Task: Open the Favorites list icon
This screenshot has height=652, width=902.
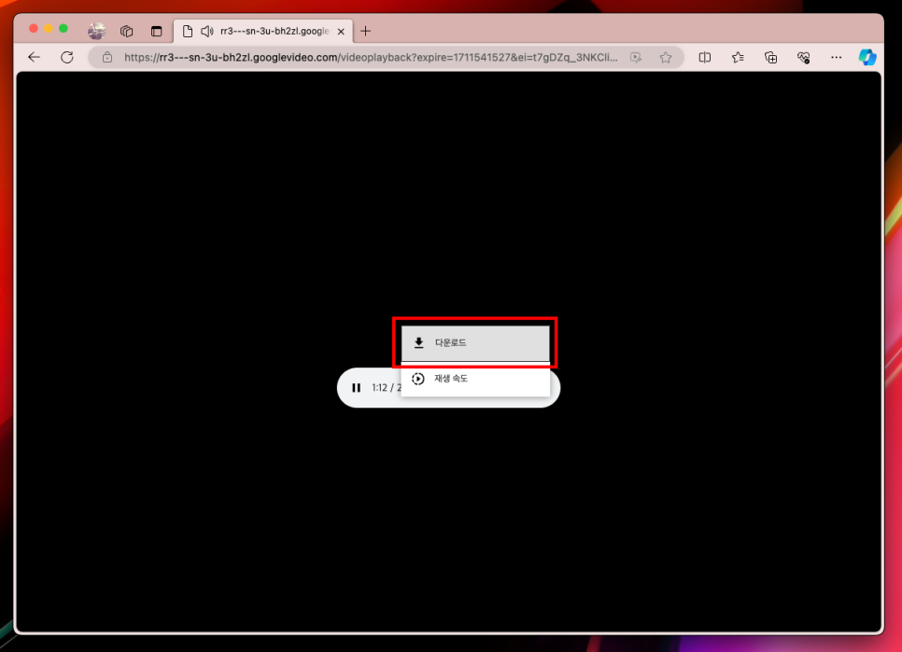Action: tap(738, 58)
